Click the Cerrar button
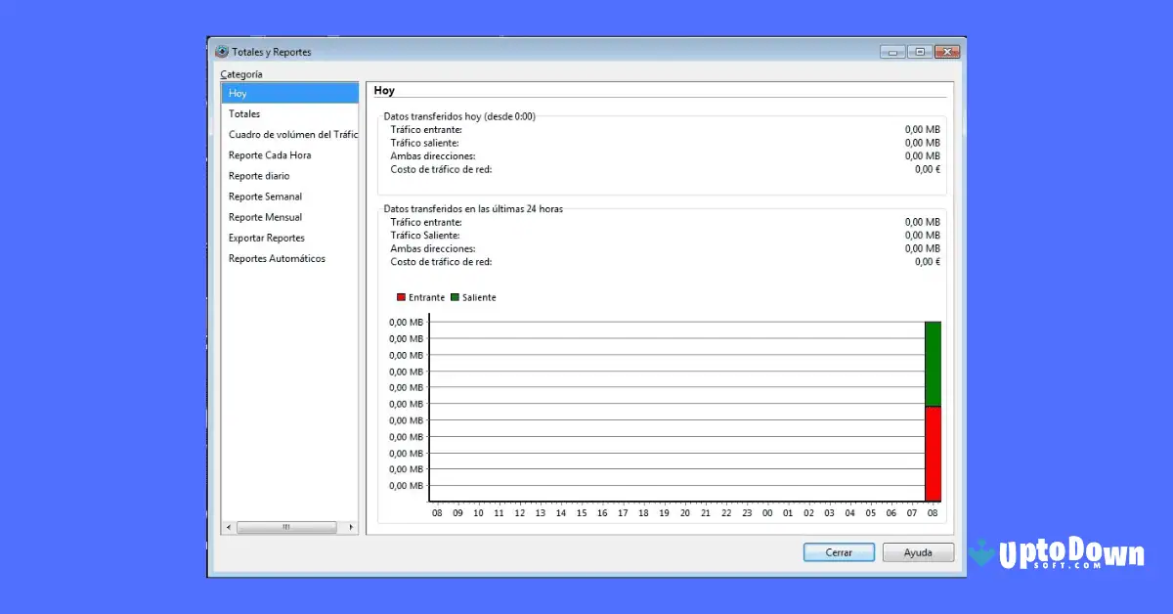Image resolution: width=1173 pixels, height=614 pixels. point(839,551)
